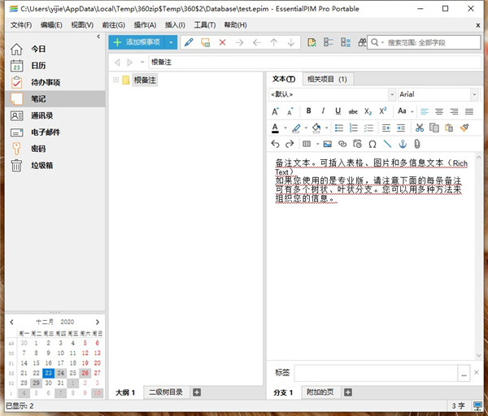Insert anchor bookmark icon

point(403,144)
